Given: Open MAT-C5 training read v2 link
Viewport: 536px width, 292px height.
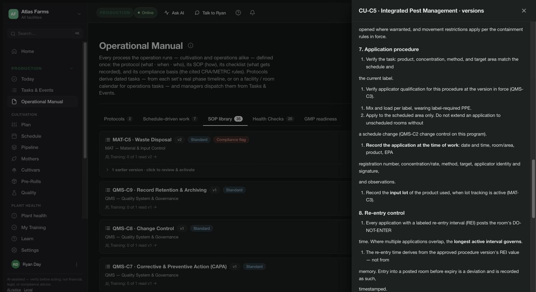Looking at the screenshot, I should click(x=131, y=157).
